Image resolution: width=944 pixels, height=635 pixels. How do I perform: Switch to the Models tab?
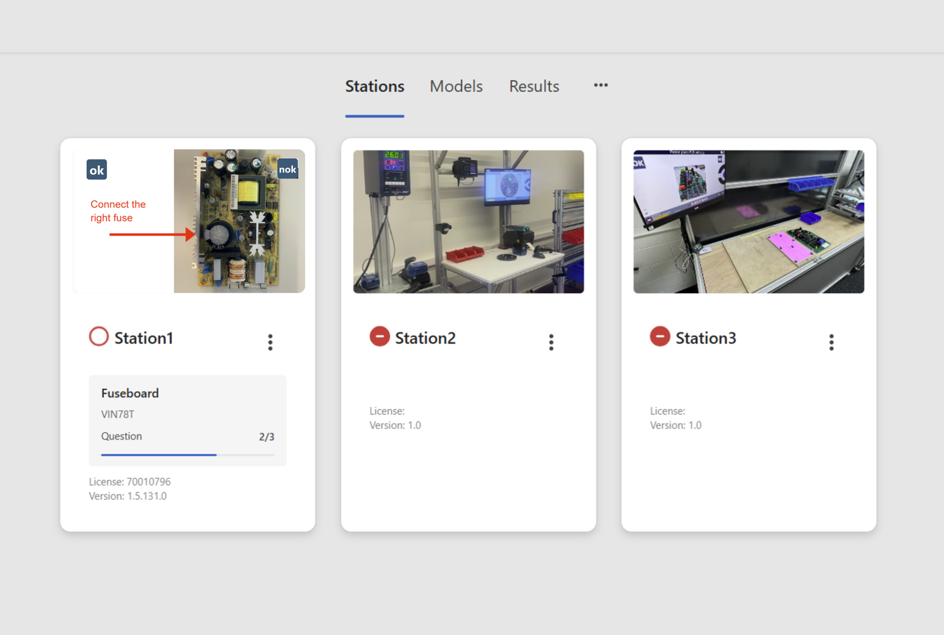click(x=456, y=86)
